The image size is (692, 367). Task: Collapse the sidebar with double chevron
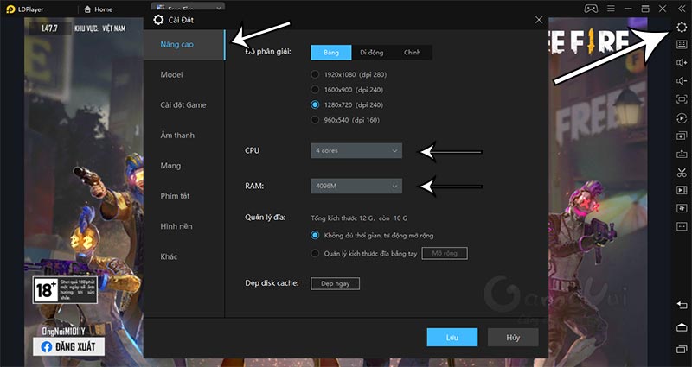click(x=682, y=9)
